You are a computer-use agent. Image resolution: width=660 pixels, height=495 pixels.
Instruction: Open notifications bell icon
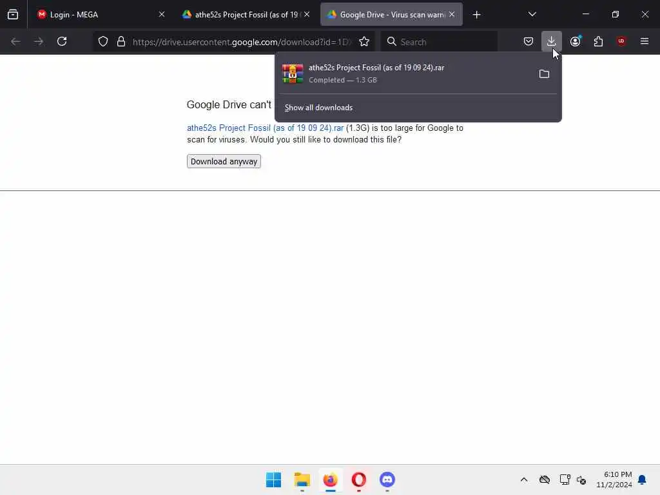(642, 480)
